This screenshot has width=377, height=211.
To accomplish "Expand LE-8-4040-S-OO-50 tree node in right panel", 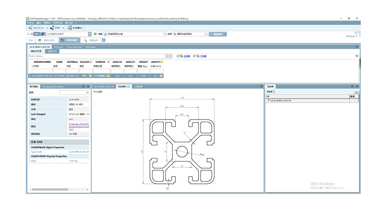I will pos(268,100).
